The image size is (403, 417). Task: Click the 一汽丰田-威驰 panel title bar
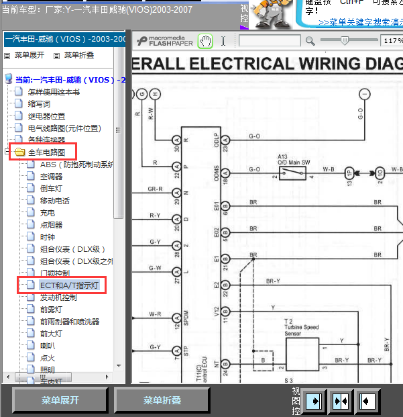(x=65, y=39)
